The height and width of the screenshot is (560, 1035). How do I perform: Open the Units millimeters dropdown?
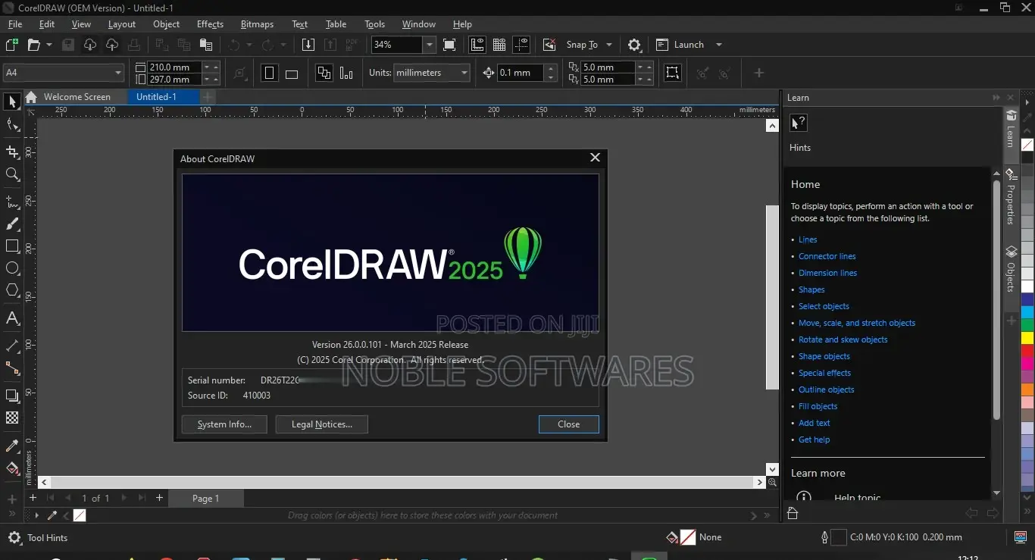464,73
